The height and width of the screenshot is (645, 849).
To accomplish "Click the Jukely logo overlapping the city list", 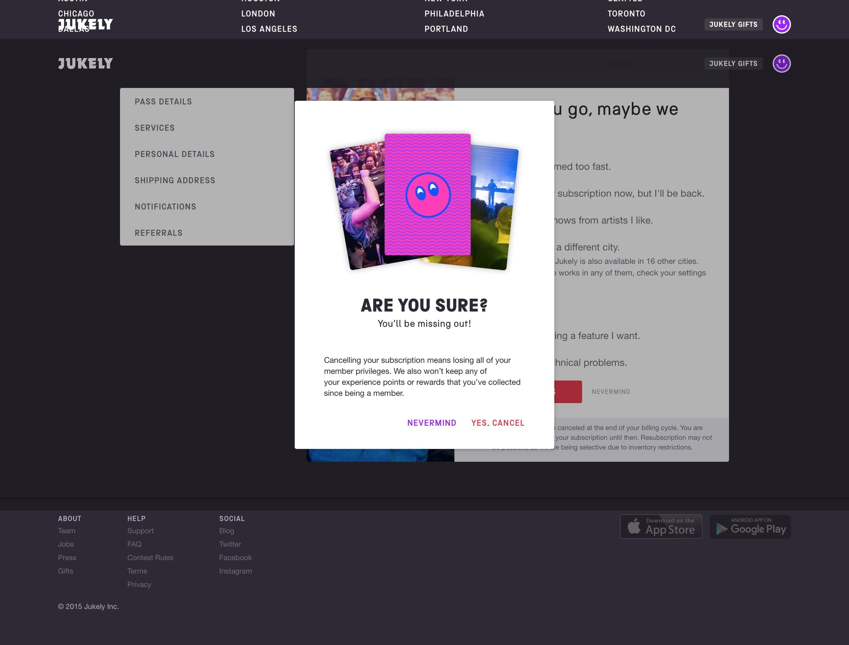I will click(x=85, y=24).
